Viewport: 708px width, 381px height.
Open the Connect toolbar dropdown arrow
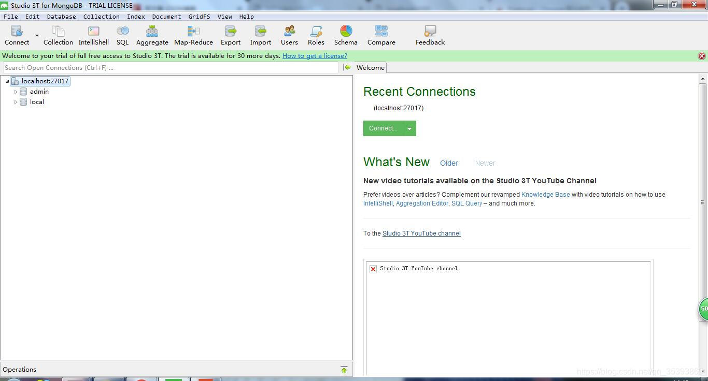pos(37,36)
